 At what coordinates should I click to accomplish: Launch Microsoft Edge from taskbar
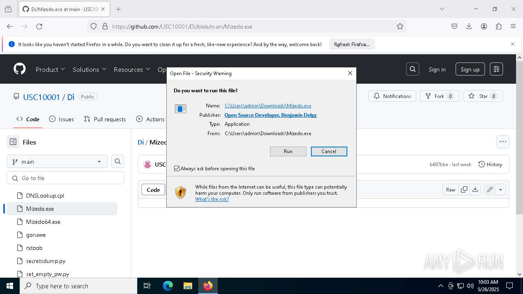[x=168, y=286]
